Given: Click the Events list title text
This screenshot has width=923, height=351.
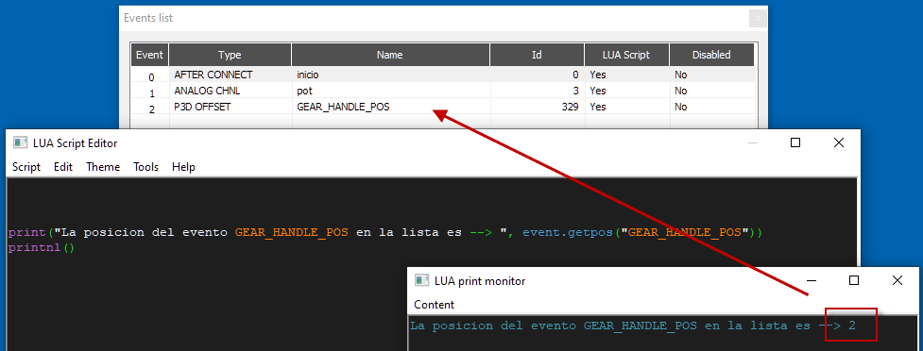Looking at the screenshot, I should click(148, 18).
